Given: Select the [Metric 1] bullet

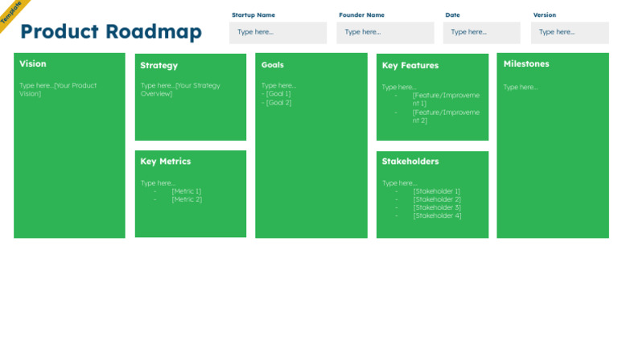Looking at the screenshot, I should pos(187,191).
